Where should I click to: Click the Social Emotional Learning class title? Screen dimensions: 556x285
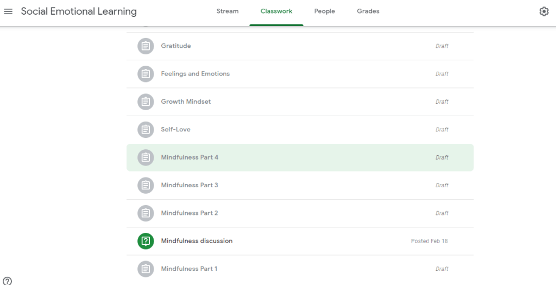(79, 11)
